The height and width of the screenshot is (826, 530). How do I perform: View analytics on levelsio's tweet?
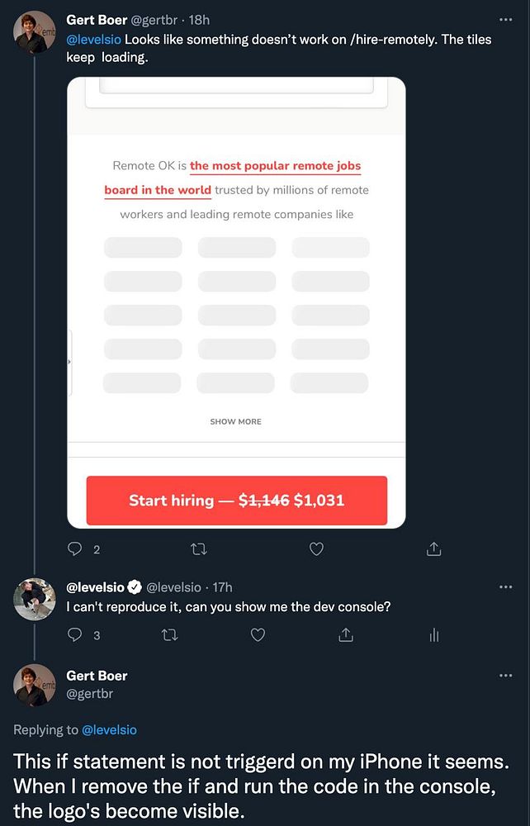click(433, 635)
